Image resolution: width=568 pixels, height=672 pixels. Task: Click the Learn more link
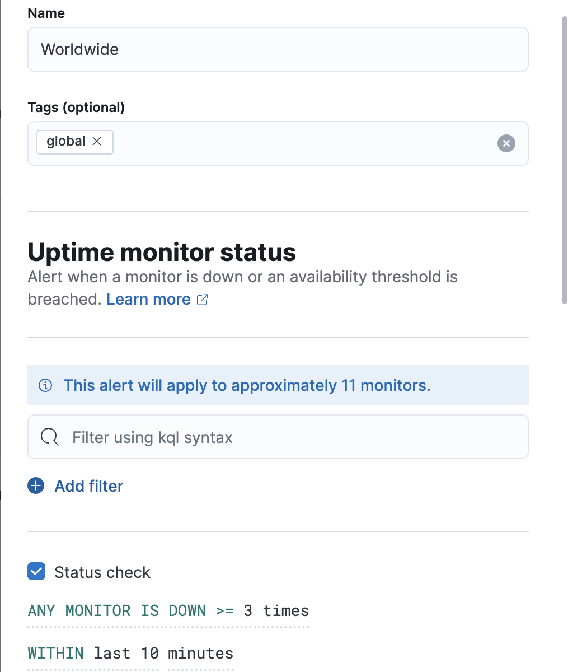[x=148, y=299]
